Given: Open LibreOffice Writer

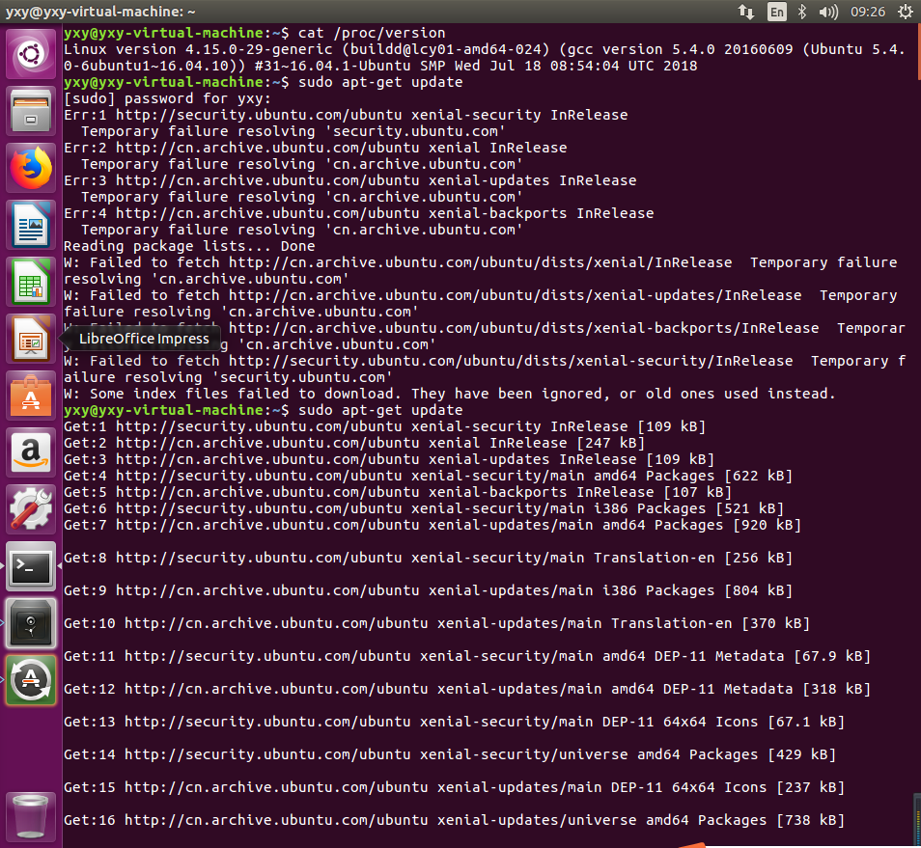Looking at the screenshot, I should [31, 224].
